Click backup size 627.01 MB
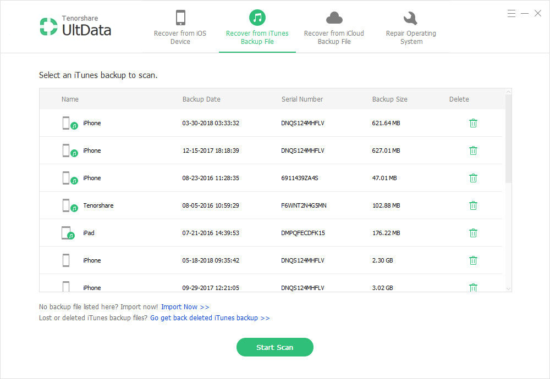550x379 pixels. tap(386, 151)
